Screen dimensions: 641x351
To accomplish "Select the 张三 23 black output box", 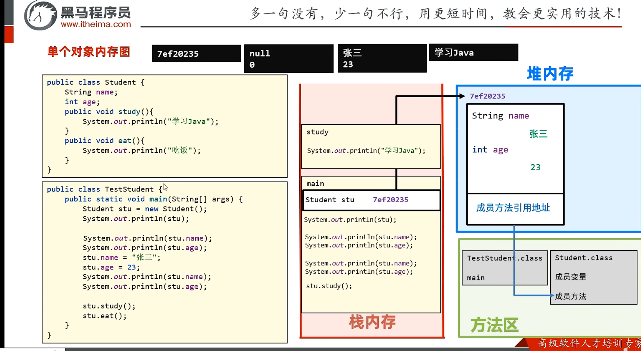I will pos(382,58).
